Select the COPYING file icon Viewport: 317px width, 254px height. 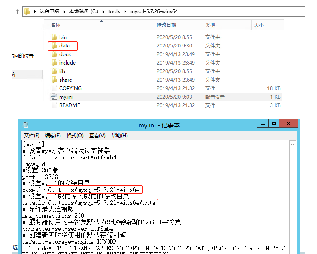point(54,88)
